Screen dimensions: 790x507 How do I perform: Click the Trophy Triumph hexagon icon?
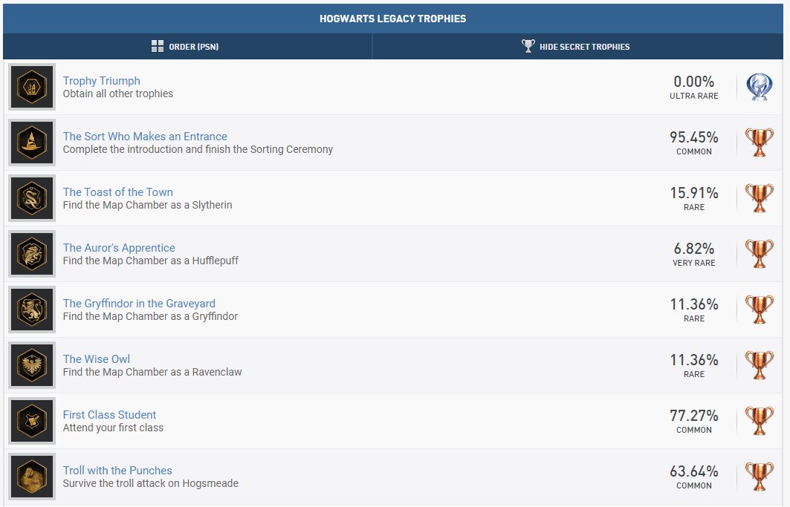[32, 87]
